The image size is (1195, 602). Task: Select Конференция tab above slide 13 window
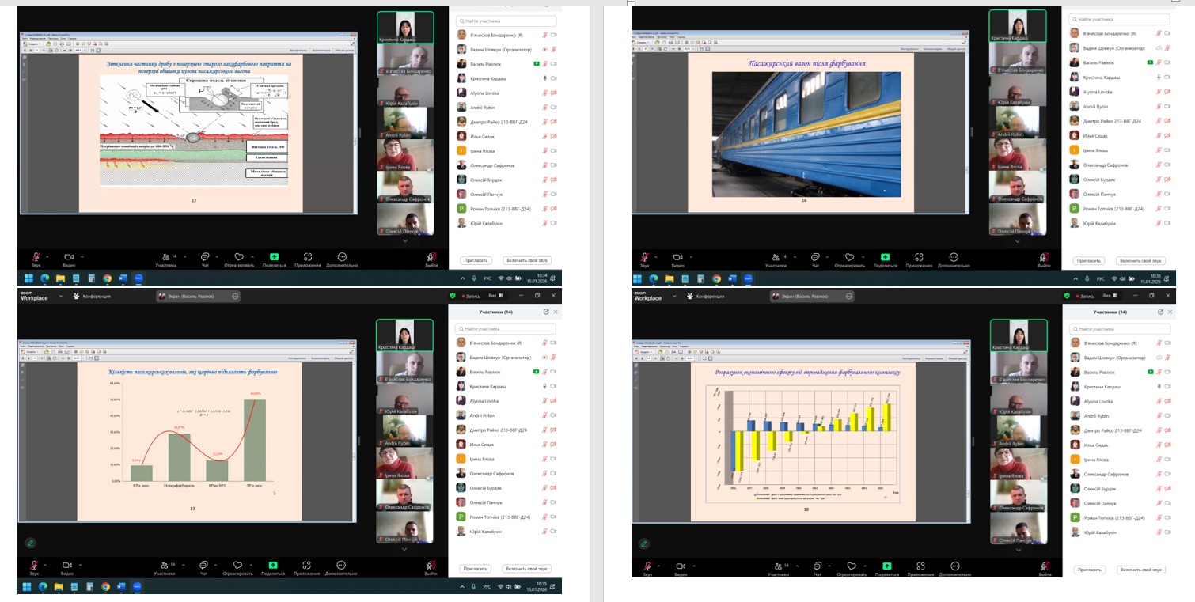click(x=94, y=296)
